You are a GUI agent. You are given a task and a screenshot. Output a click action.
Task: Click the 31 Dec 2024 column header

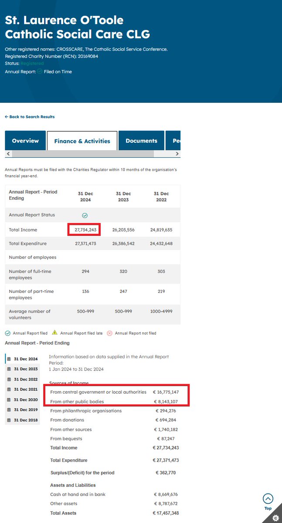point(85,197)
